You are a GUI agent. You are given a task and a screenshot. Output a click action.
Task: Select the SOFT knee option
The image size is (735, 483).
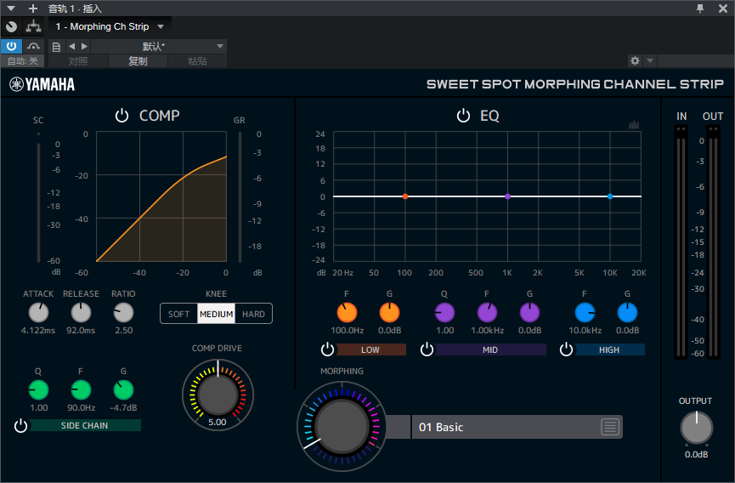[178, 314]
